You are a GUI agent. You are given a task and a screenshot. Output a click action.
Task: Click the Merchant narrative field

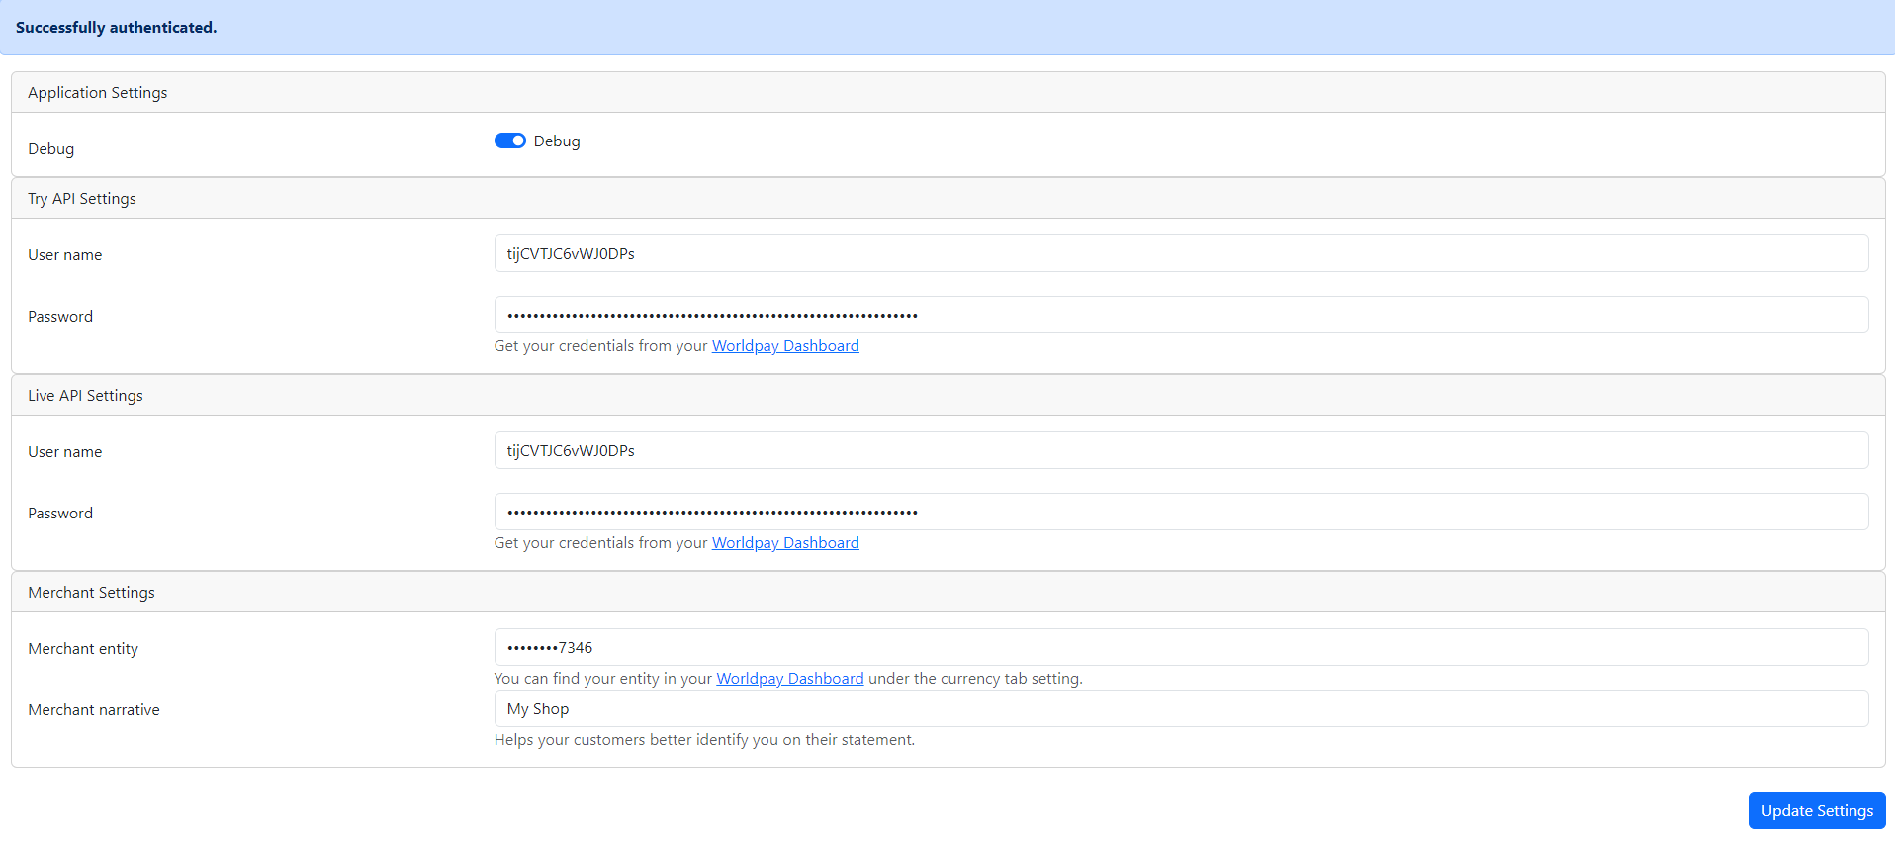[1181, 708]
